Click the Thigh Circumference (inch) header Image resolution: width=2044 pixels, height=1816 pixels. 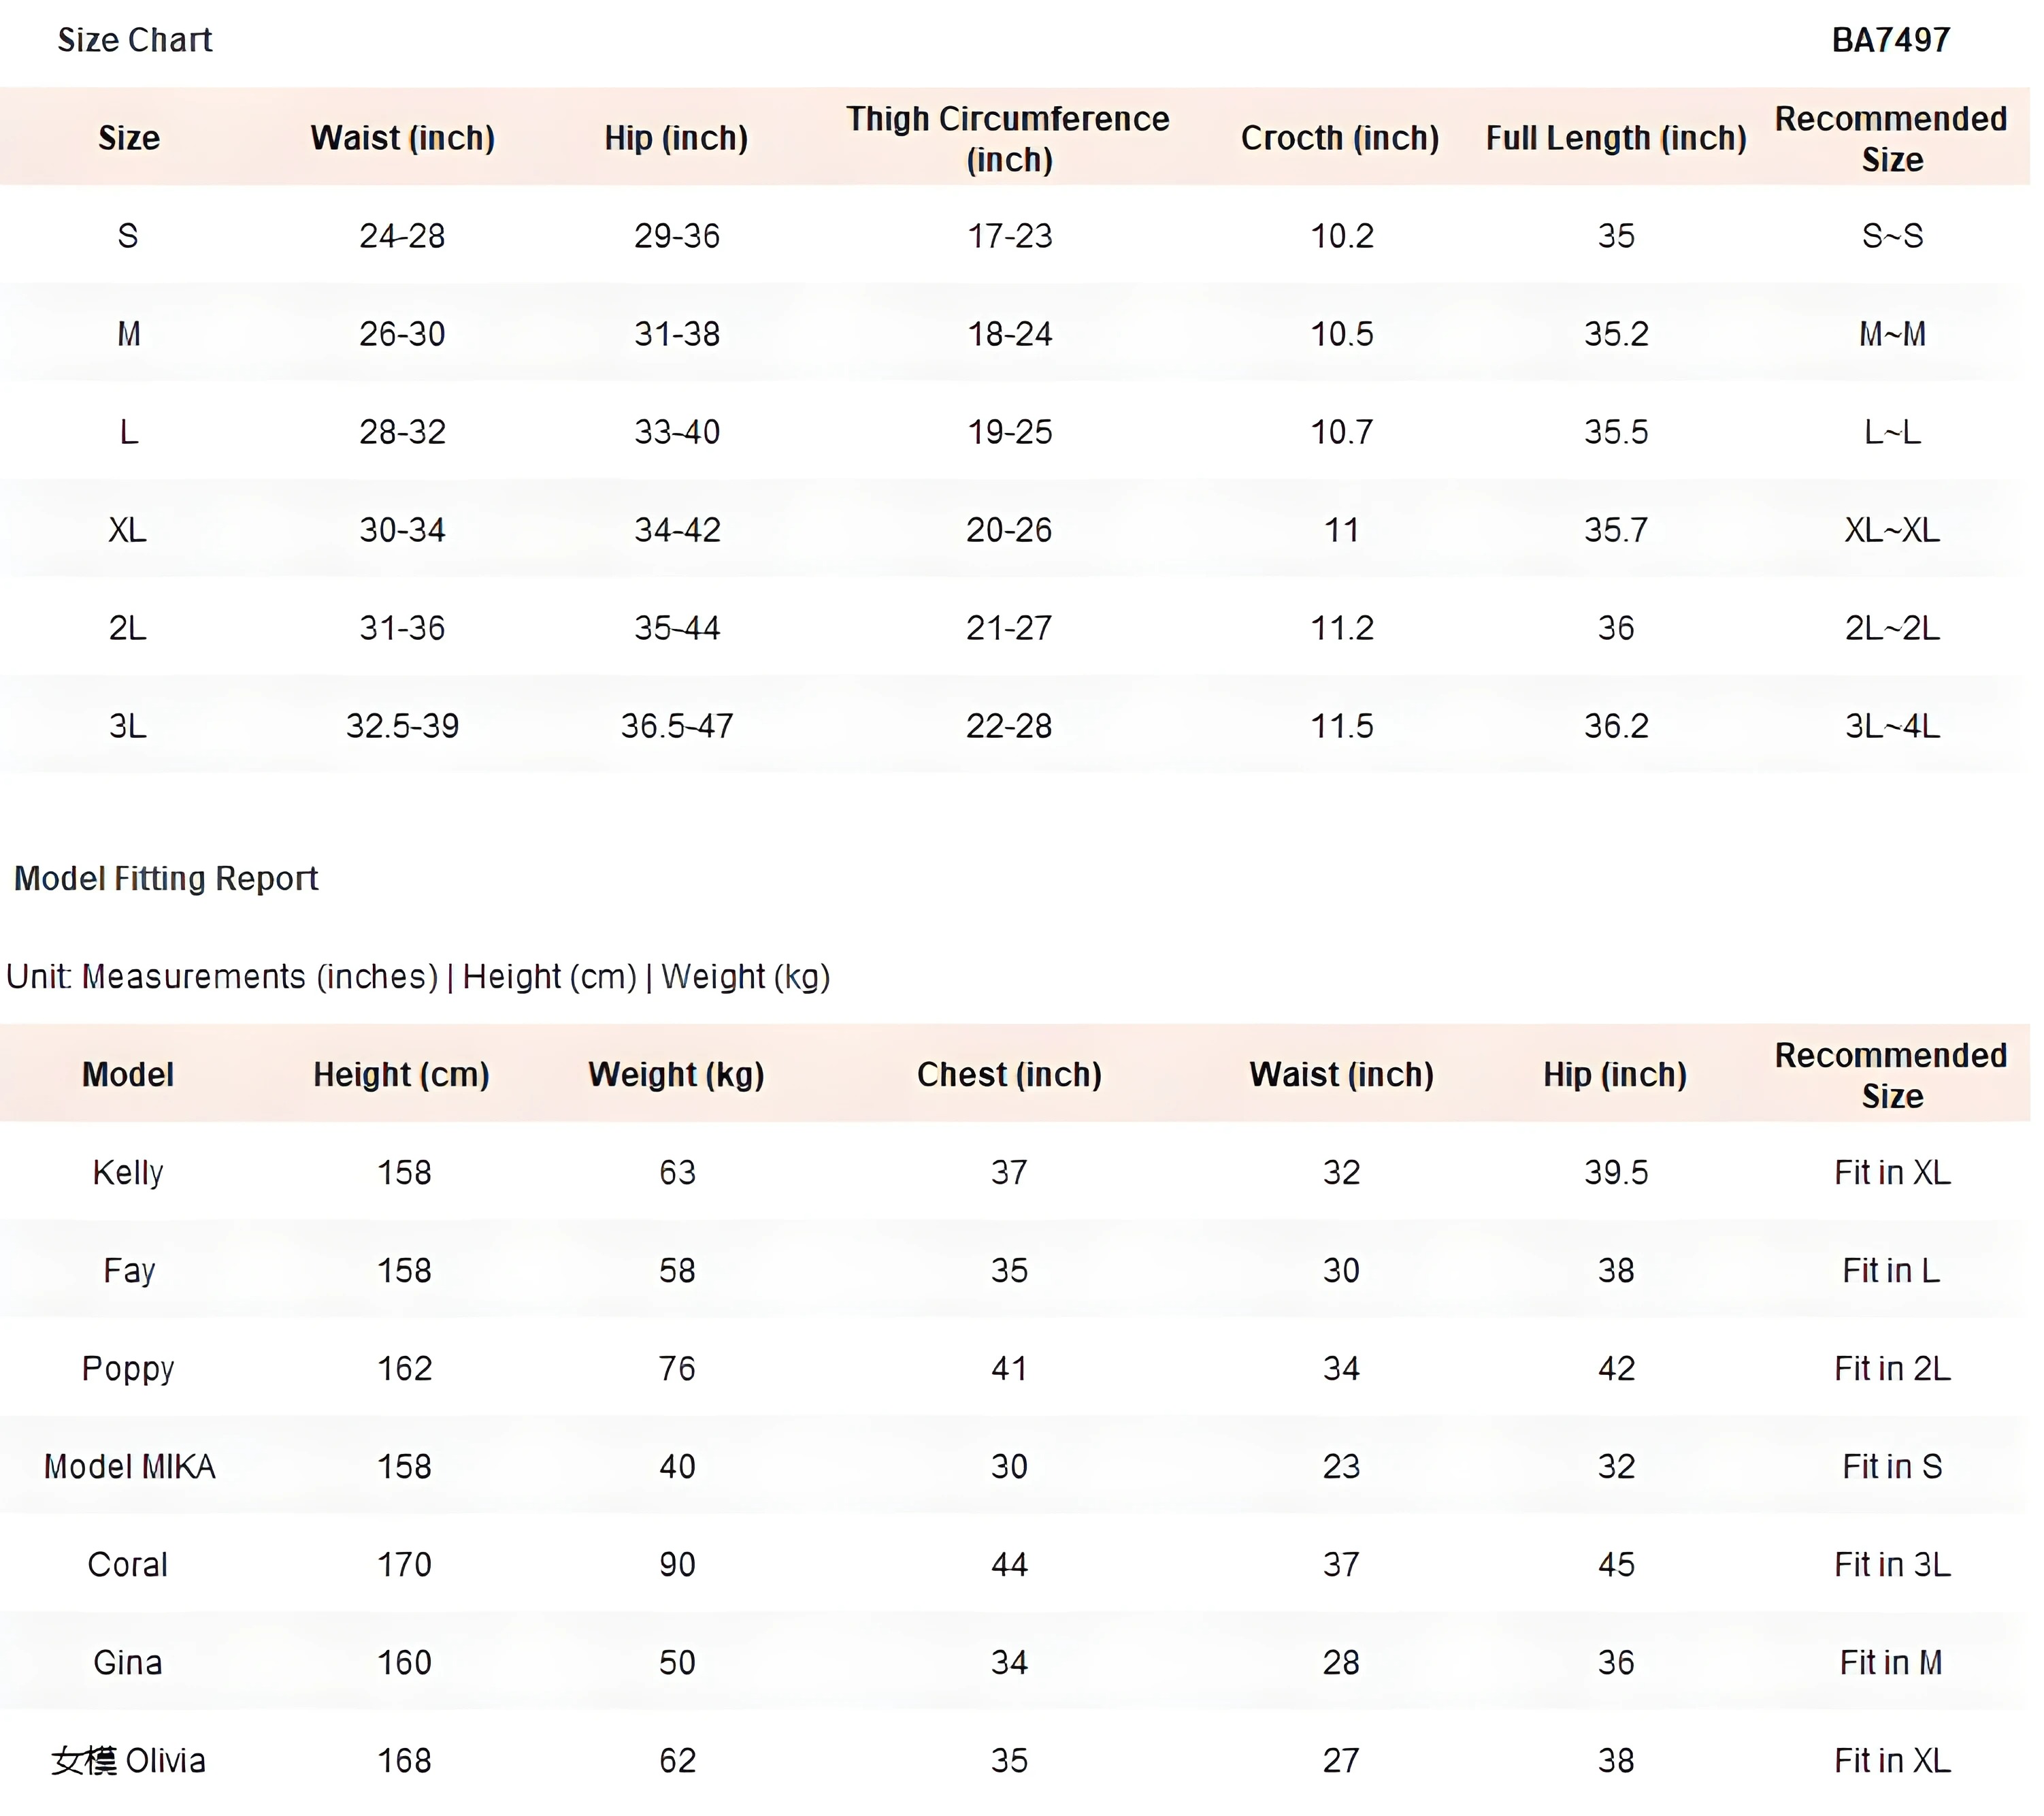point(1009,139)
